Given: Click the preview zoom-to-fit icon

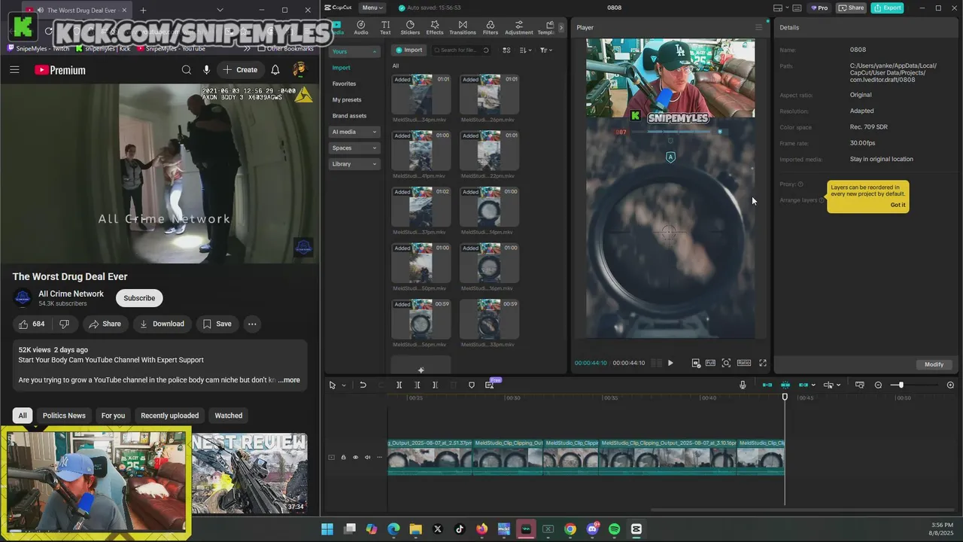Looking at the screenshot, I should [x=726, y=363].
